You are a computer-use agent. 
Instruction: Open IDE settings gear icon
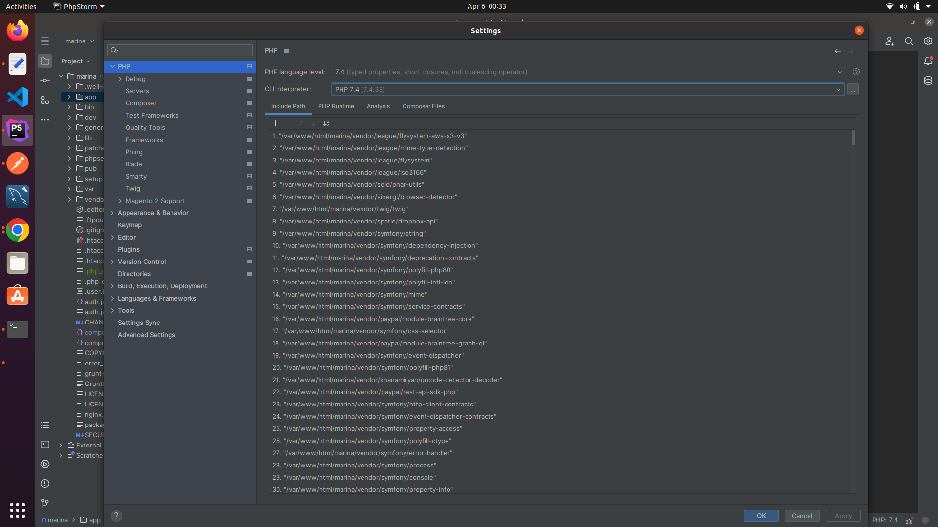pyautogui.click(x=928, y=41)
